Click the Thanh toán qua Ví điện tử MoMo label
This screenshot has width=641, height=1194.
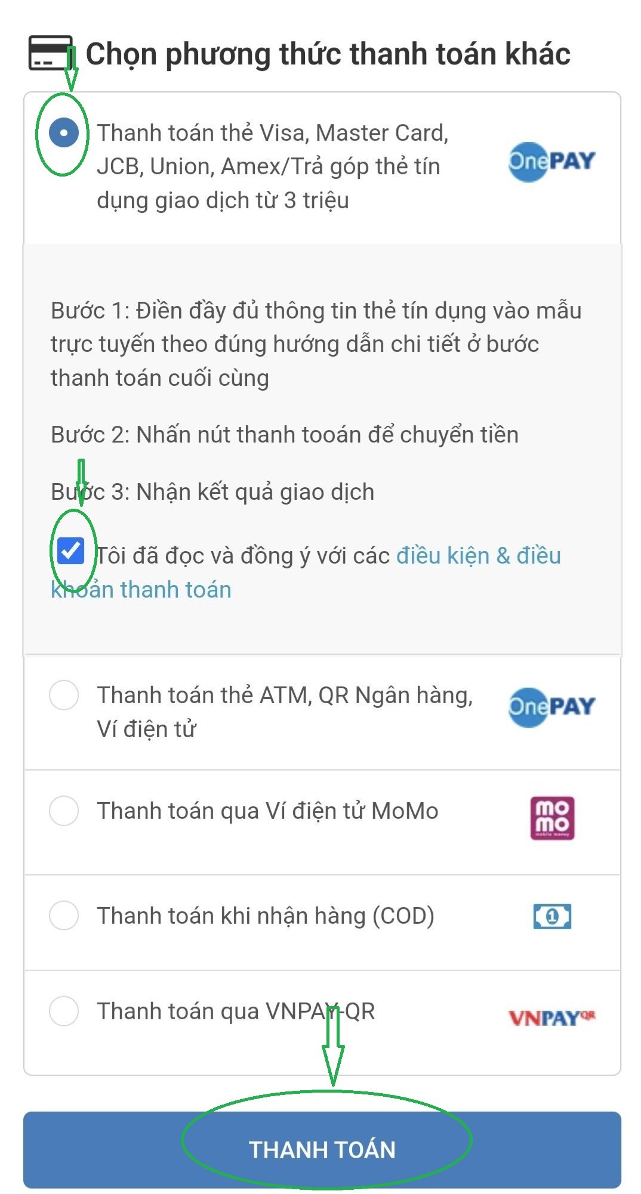[x=267, y=811]
